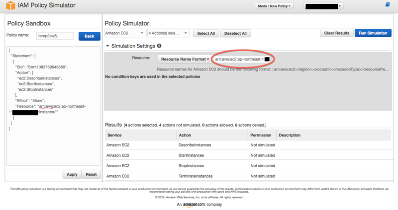
Task: Click inside the policy JSON editor
Action: click(x=53, y=106)
